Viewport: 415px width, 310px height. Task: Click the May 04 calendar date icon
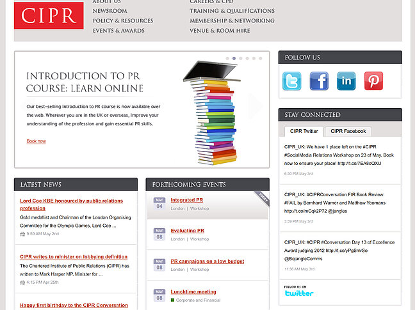[159, 203]
